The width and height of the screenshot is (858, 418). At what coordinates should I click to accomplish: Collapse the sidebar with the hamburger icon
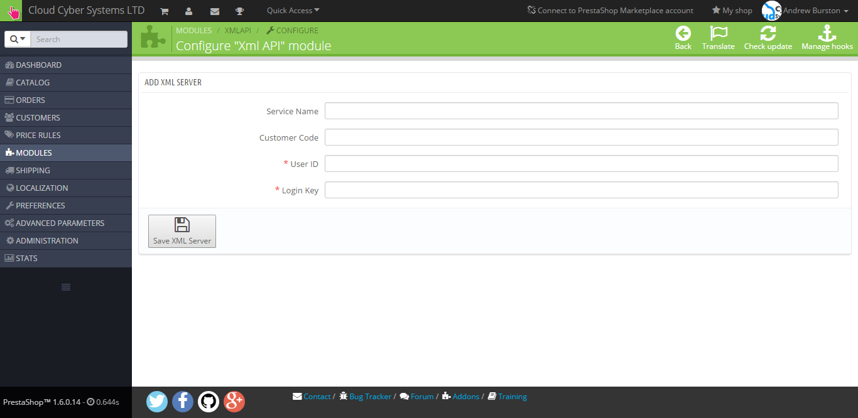pos(66,287)
